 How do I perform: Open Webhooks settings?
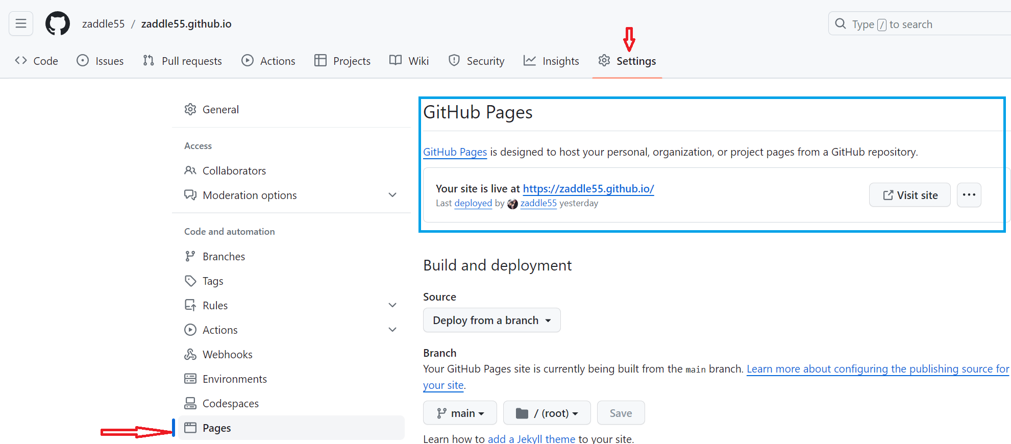[x=291, y=354]
